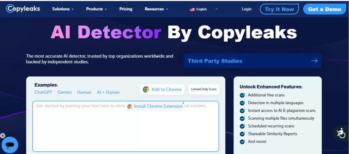Click the Get a Demo button

324,9
